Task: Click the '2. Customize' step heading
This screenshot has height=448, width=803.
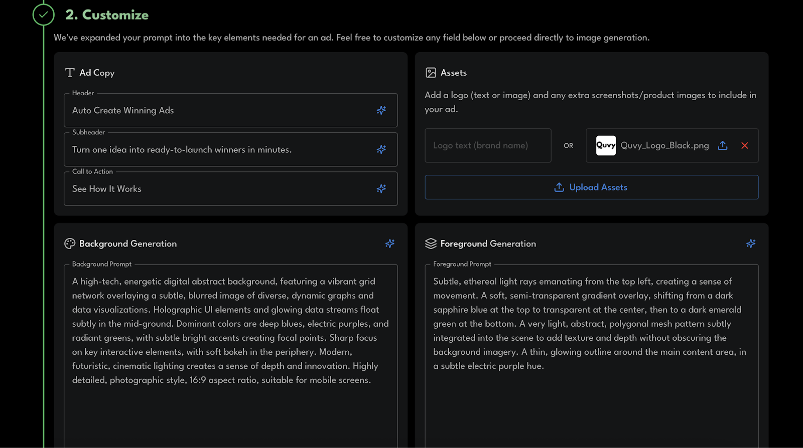Action: (107, 15)
